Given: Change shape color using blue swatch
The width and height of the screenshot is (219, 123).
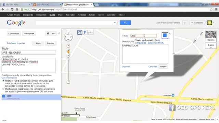Looking at the screenshot, I should pos(165,36).
